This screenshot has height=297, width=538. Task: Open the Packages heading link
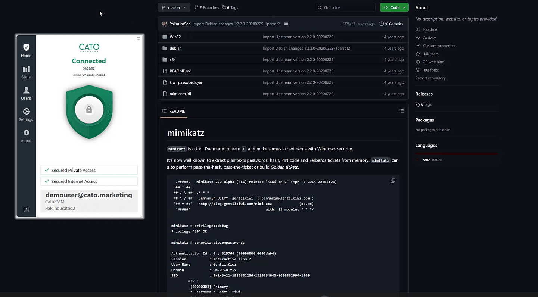[x=425, y=120]
